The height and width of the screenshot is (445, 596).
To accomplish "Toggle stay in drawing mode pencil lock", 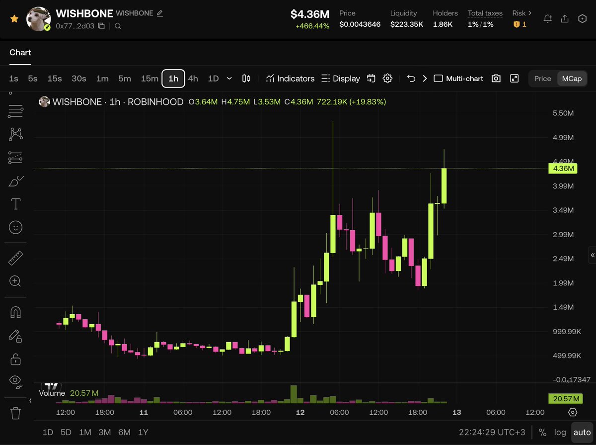I will click(16, 336).
